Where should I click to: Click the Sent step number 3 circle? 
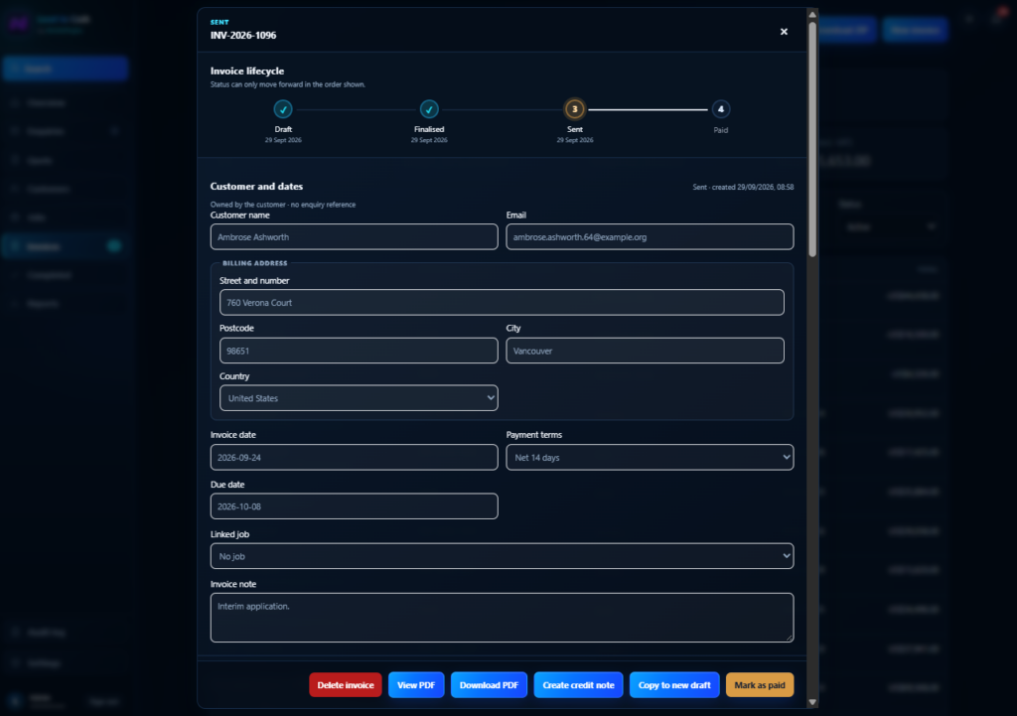pyautogui.click(x=575, y=109)
